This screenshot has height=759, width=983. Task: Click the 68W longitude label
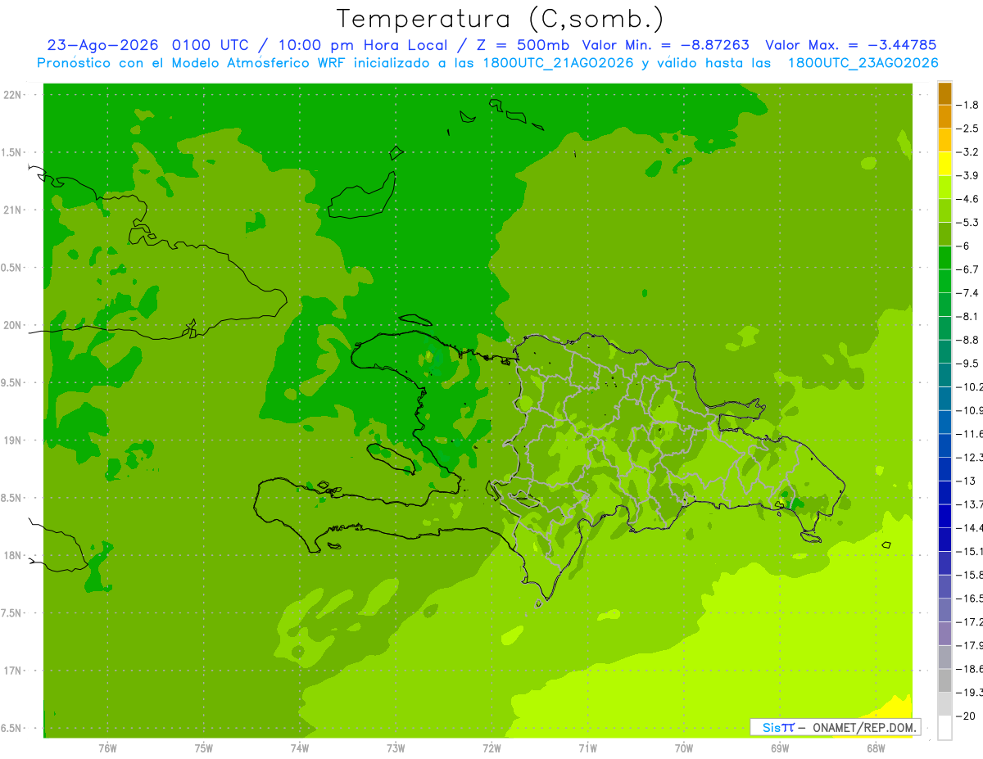coord(876,748)
